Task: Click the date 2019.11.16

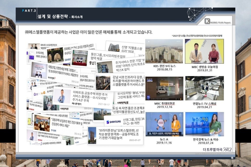Action: (x=164, y=143)
